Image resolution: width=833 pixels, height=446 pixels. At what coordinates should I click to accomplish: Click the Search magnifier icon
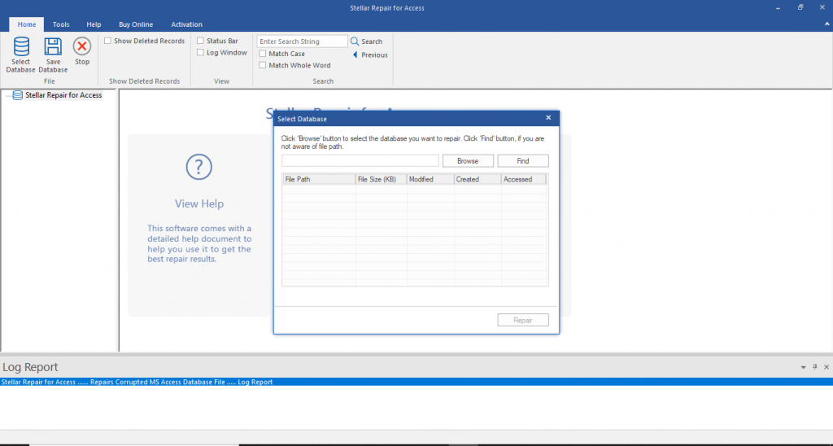[355, 42]
